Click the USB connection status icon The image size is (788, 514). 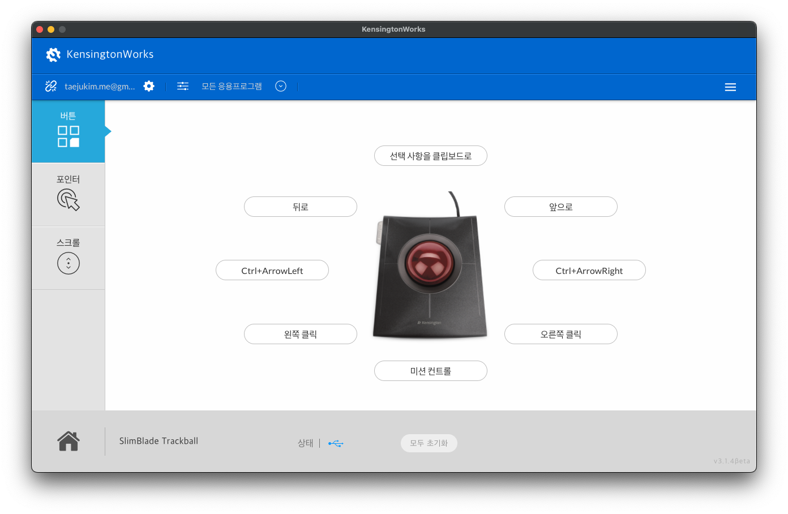tap(336, 443)
